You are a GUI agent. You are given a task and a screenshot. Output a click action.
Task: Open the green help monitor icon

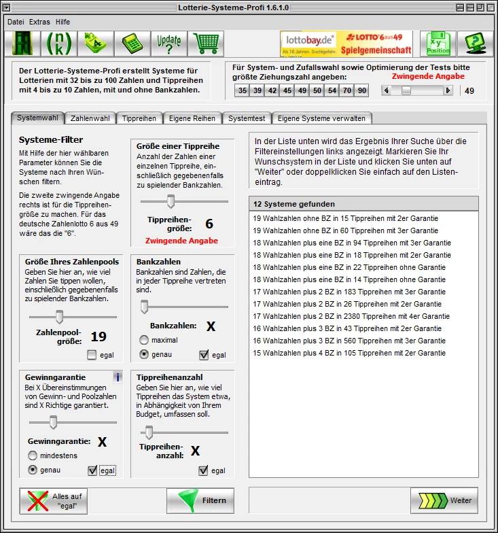476,44
